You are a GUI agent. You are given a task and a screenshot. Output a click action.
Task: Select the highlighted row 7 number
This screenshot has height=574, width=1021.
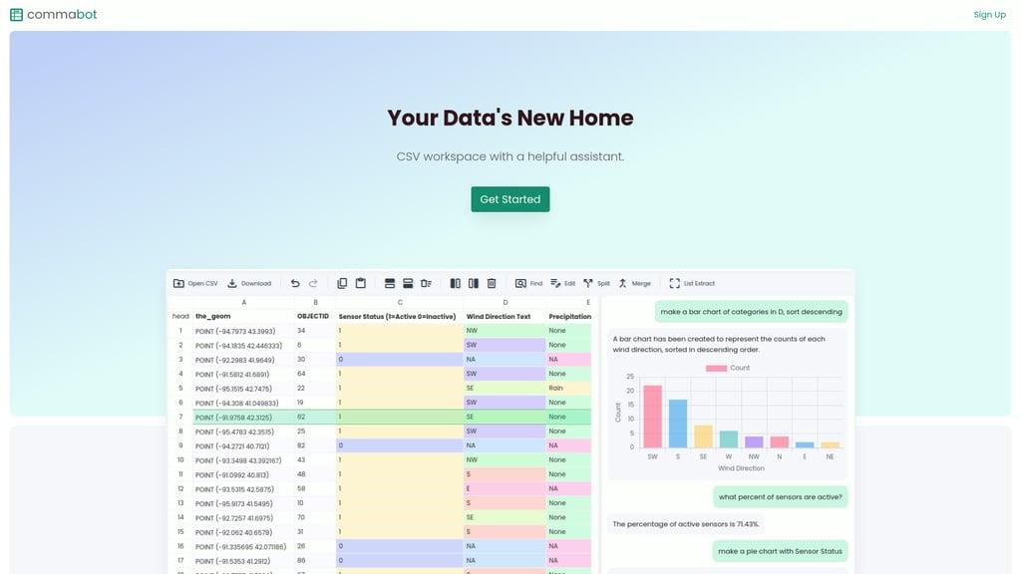180,417
